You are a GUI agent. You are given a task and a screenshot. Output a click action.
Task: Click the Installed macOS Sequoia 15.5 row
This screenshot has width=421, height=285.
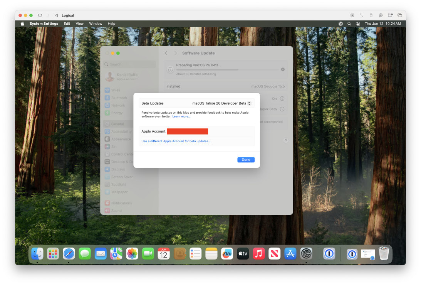pyautogui.click(x=226, y=86)
